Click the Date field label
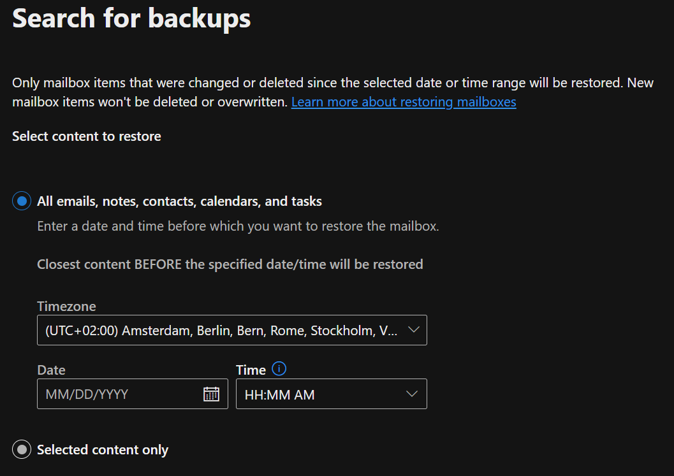Screen dimensions: 674x476 pos(51,370)
